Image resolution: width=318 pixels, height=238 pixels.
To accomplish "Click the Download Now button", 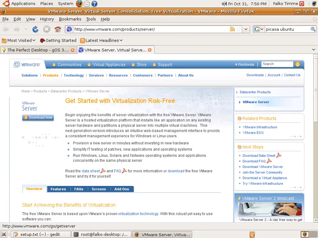I will click(x=38, y=117).
